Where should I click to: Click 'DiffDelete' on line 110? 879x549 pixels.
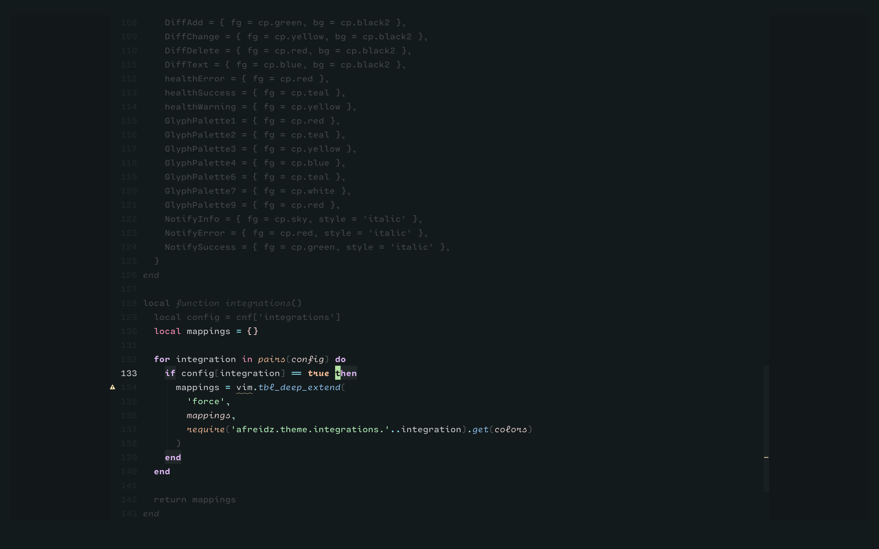click(192, 50)
